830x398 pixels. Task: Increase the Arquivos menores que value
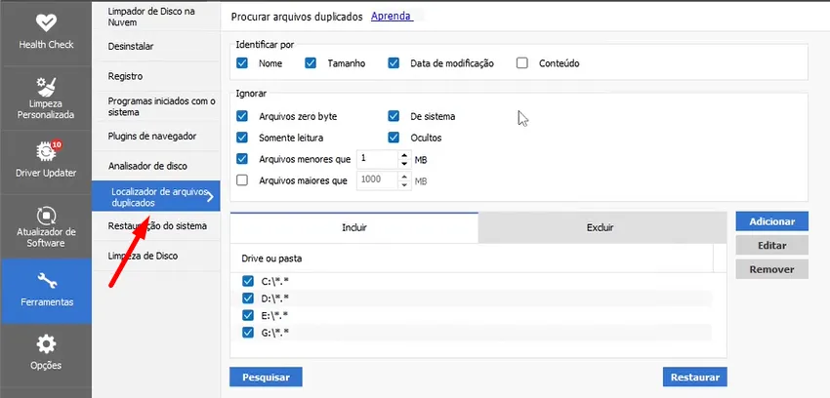(402, 154)
